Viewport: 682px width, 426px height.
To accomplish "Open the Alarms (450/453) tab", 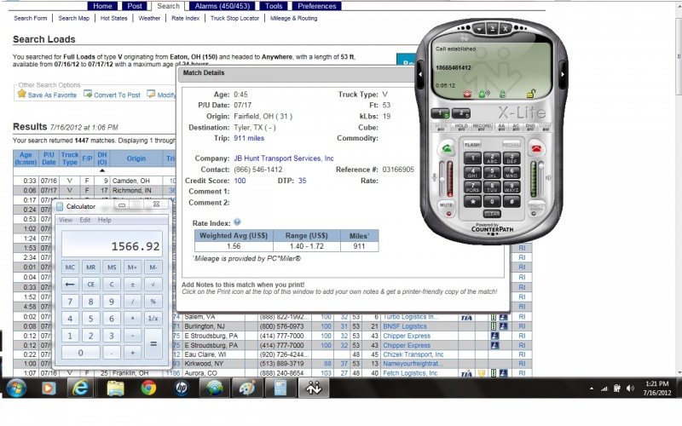I will tap(223, 6).
